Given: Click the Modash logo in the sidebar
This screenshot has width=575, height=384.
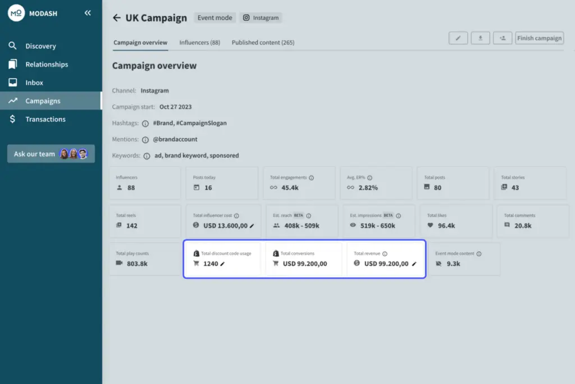Looking at the screenshot, I should pyautogui.click(x=16, y=13).
